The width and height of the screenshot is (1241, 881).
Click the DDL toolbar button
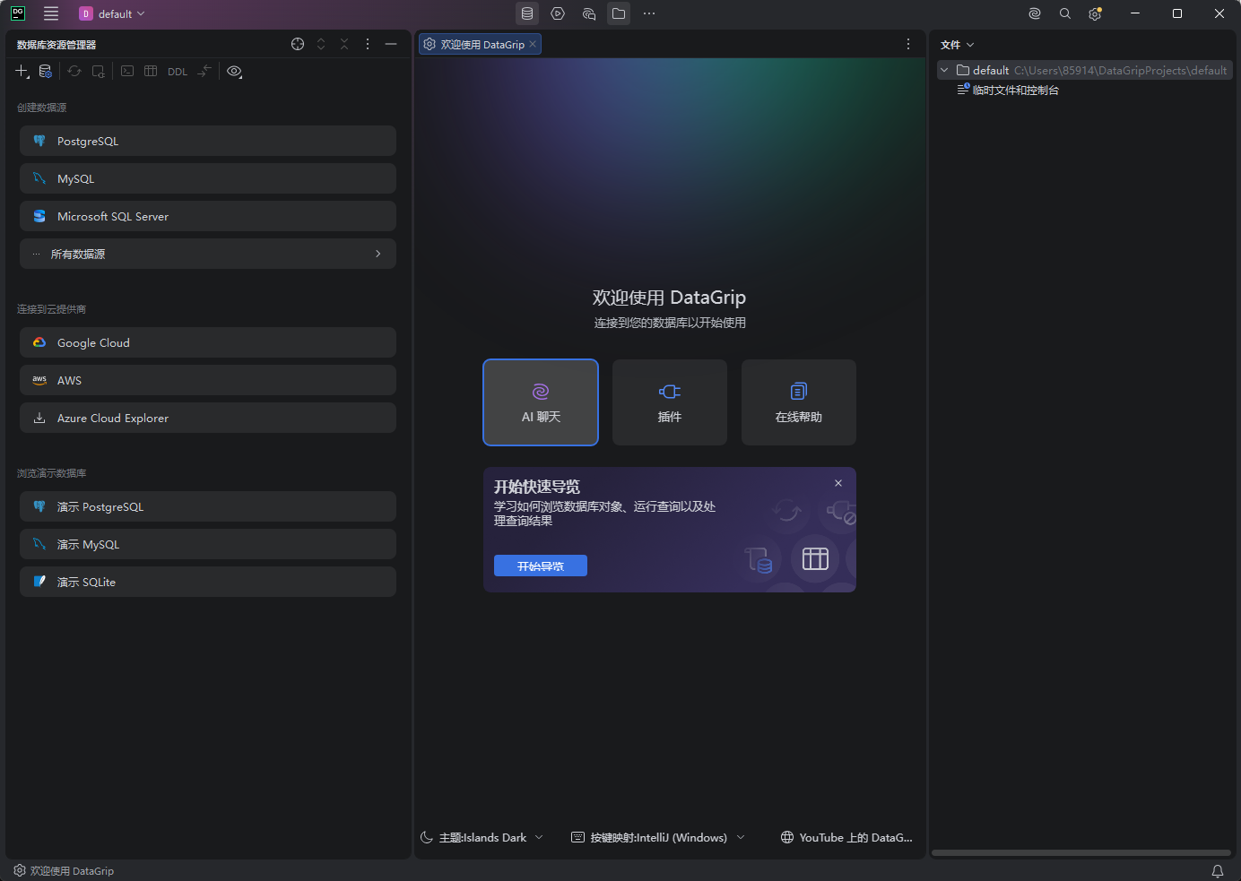pyautogui.click(x=178, y=72)
